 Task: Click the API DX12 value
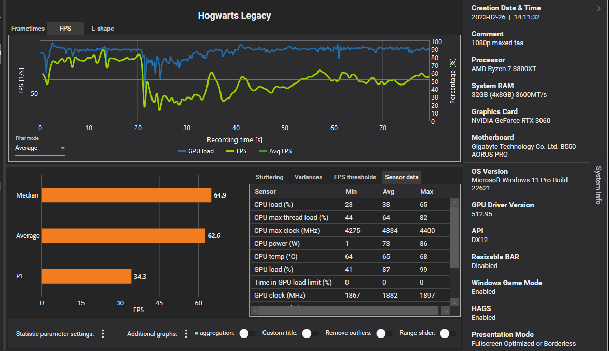[x=480, y=240]
